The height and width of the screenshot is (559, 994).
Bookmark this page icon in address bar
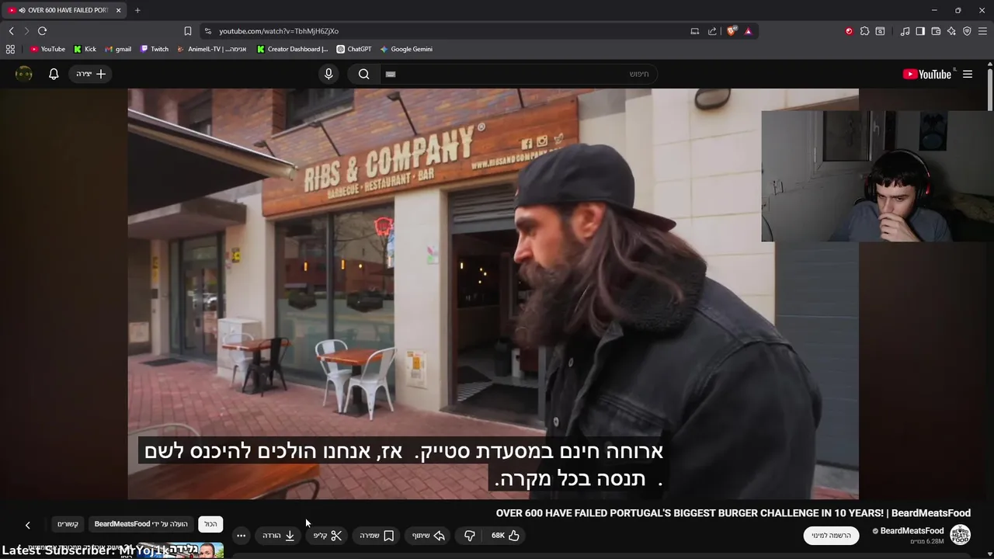188,31
